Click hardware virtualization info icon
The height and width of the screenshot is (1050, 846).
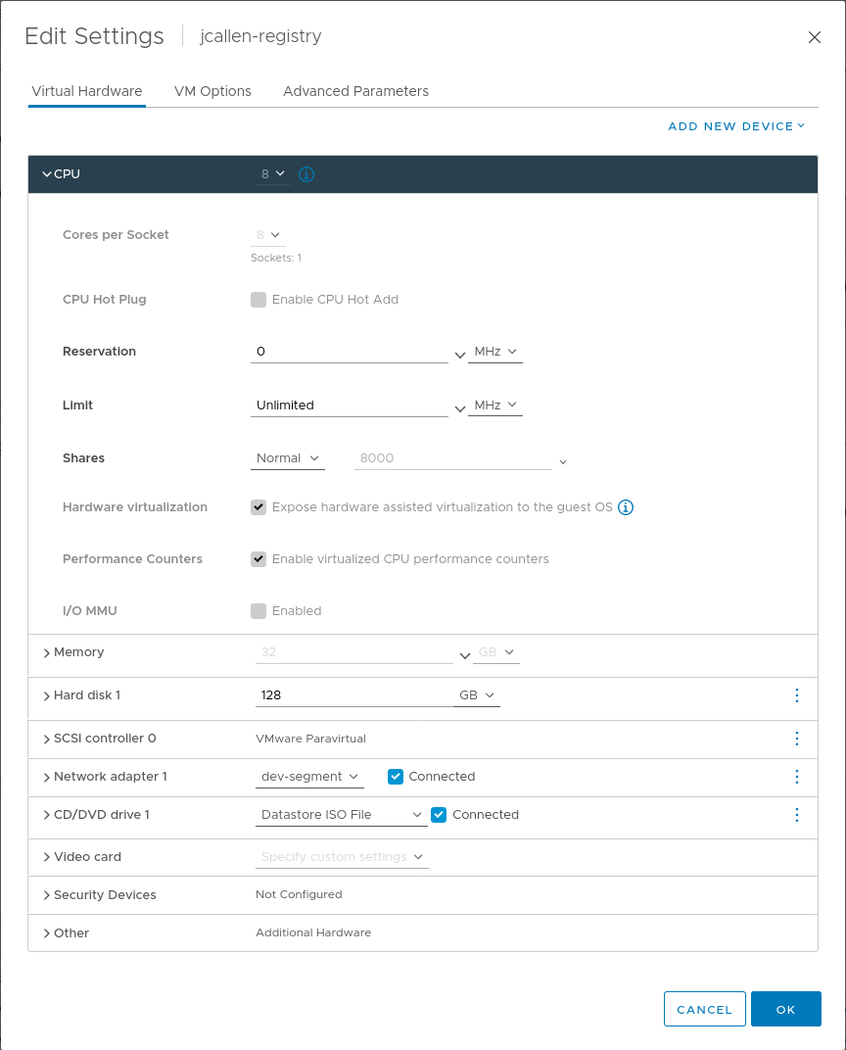(627, 507)
